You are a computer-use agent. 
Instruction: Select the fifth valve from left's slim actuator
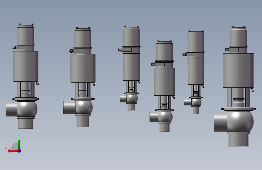pyautogui.click(x=196, y=71)
